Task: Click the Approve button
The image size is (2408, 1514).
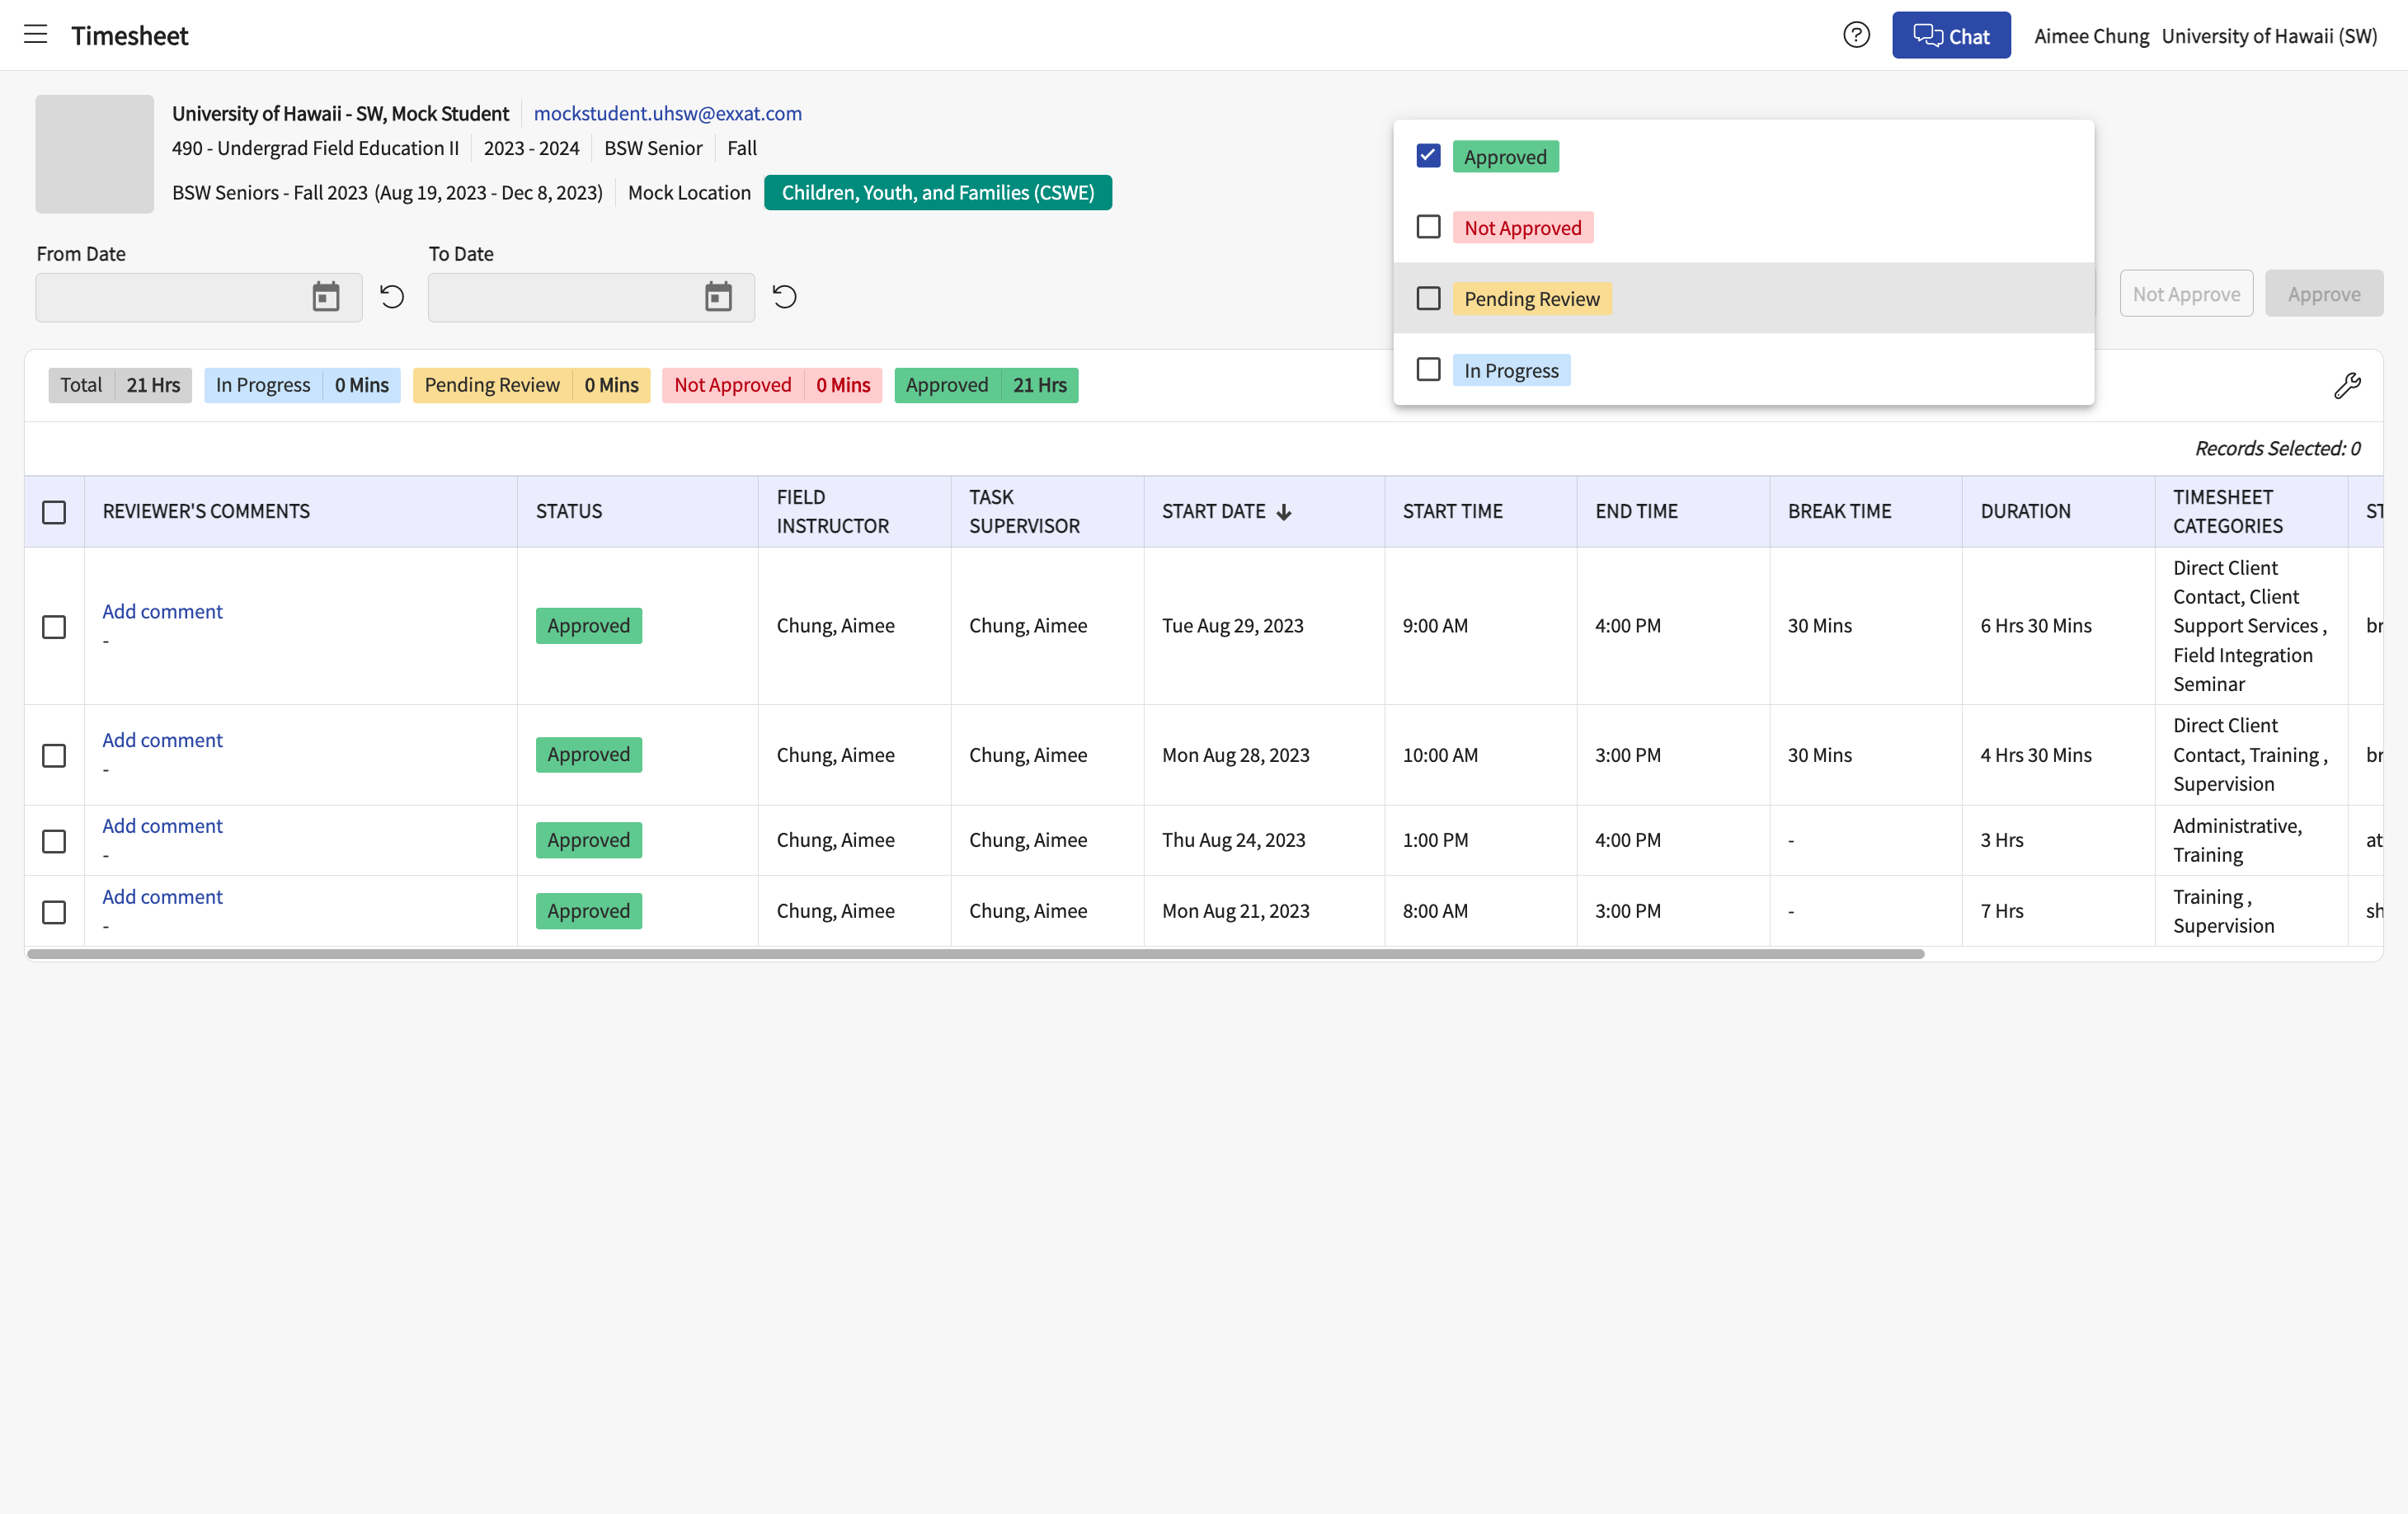Action: click(x=2323, y=294)
